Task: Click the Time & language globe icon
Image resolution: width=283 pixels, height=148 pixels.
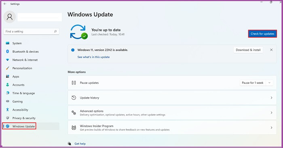Action: 7,93
